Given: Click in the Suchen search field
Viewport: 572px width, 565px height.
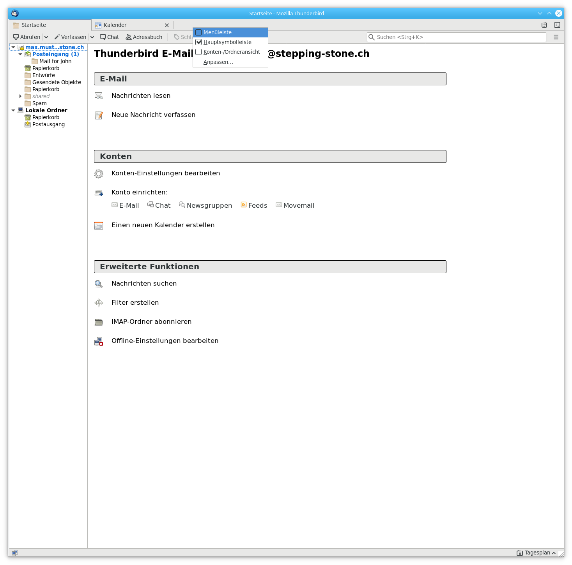Looking at the screenshot, I should (x=456, y=37).
